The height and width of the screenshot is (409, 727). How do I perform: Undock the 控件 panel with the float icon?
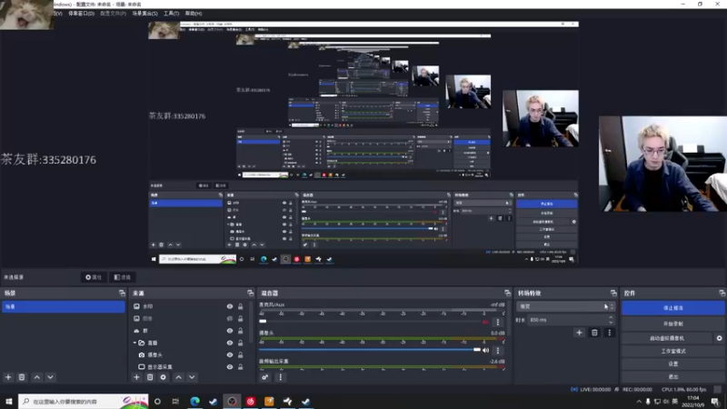click(x=722, y=293)
